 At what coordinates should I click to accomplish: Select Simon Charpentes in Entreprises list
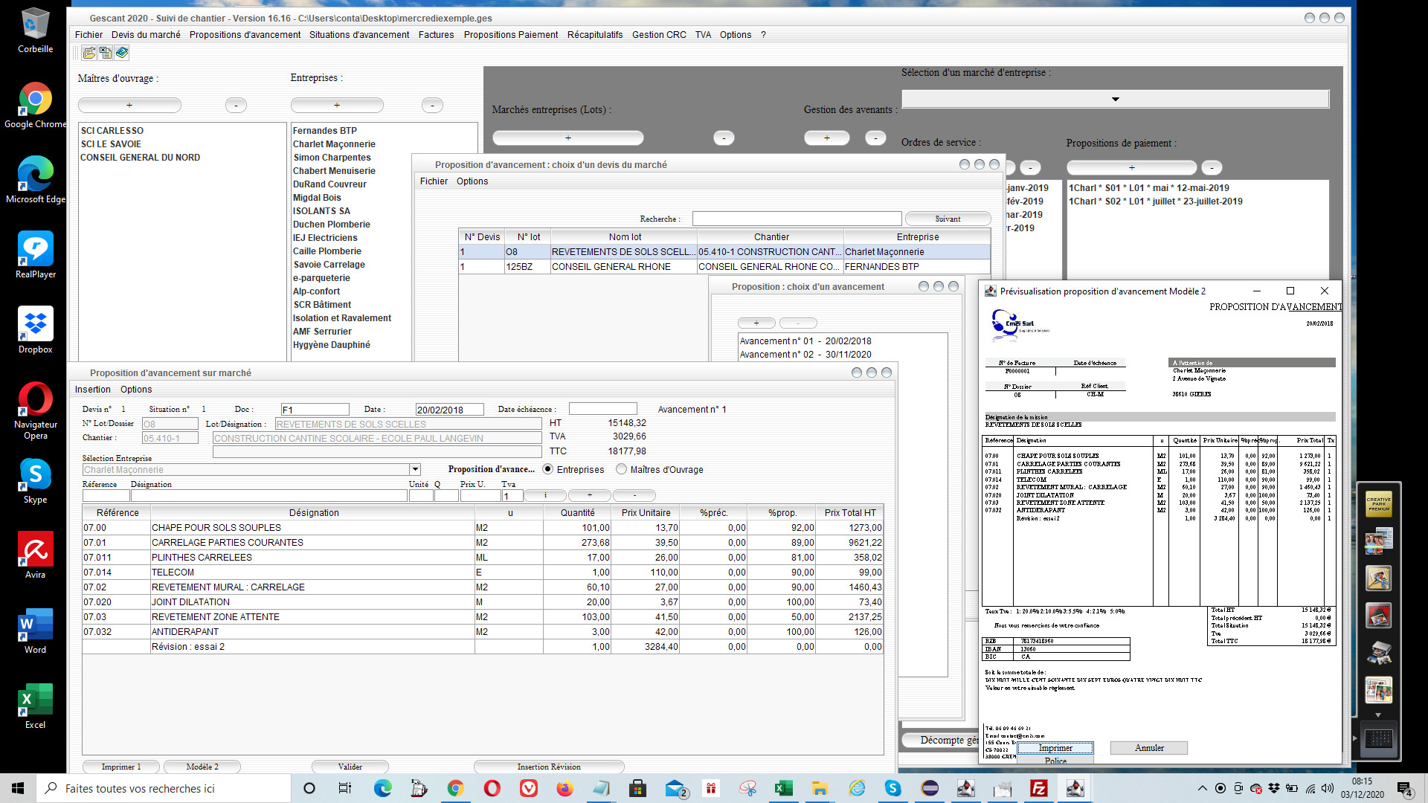(x=332, y=158)
